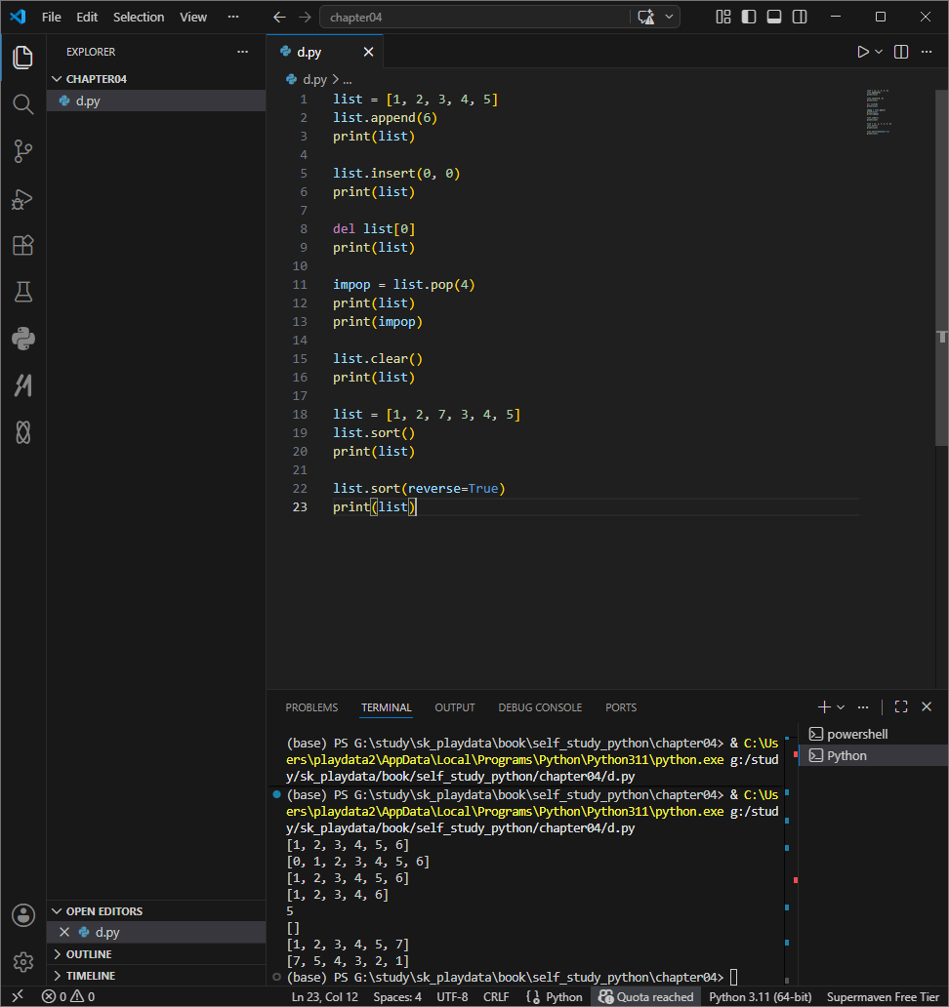Open new terminal launch profile dropdown
Screen dimensions: 949x1007
click(841, 707)
